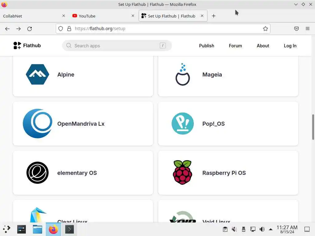Open removable devices tray icon

(x=244, y=229)
